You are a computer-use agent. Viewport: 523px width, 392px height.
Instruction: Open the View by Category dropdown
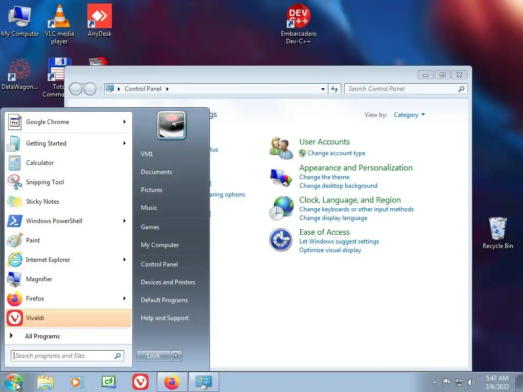(409, 115)
